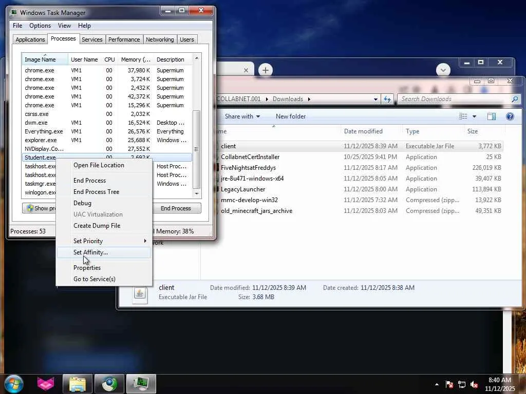Open the pink fox taskbar icon
The height and width of the screenshot is (394, 526).
(46, 384)
